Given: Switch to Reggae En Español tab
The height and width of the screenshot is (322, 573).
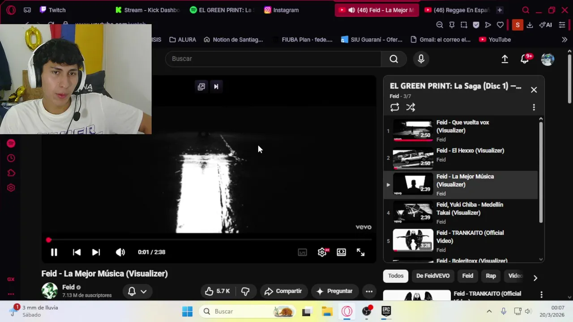Looking at the screenshot, I should [x=457, y=10].
